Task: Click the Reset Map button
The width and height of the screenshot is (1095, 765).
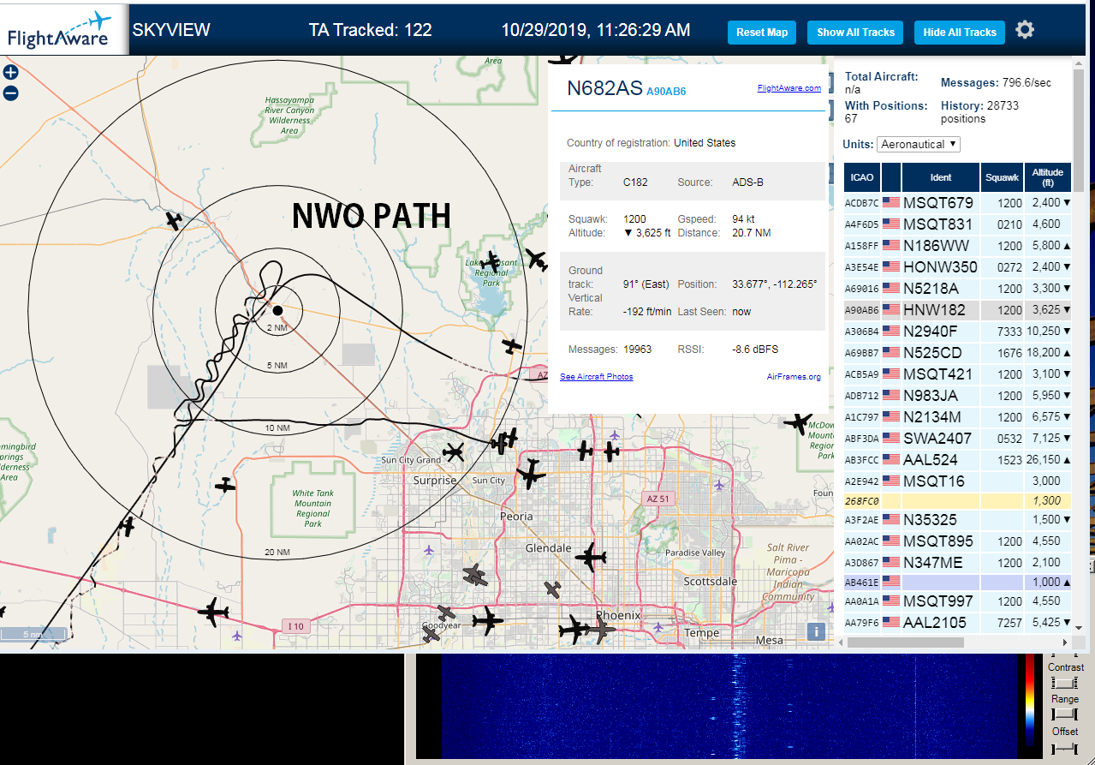Action: point(762,33)
